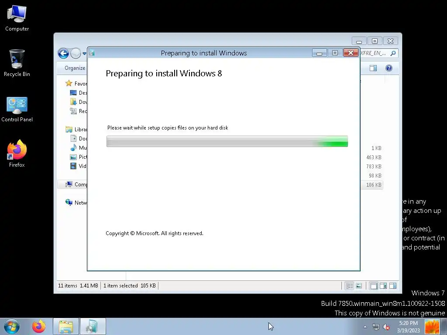The width and height of the screenshot is (447, 335).
Task: Click '1 item selected 105 KB' in status bar
Action: [x=129, y=285]
